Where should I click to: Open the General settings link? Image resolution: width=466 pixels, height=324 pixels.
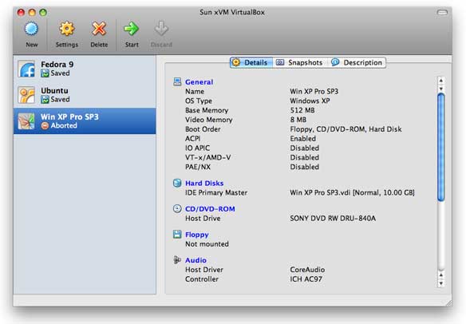click(199, 82)
